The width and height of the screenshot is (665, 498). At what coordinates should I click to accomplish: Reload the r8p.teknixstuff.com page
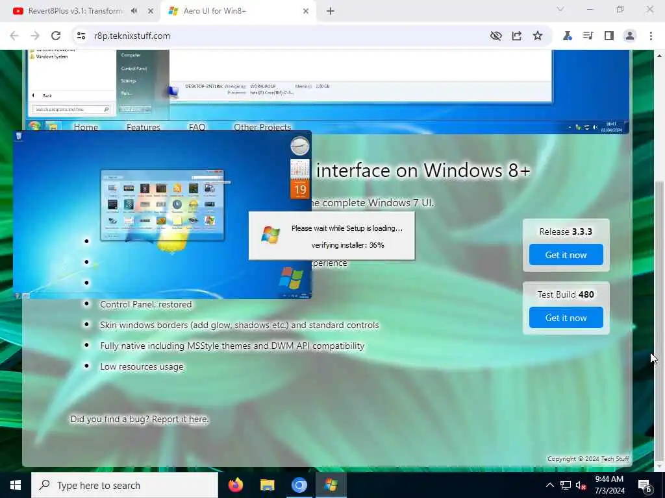pyautogui.click(x=56, y=36)
